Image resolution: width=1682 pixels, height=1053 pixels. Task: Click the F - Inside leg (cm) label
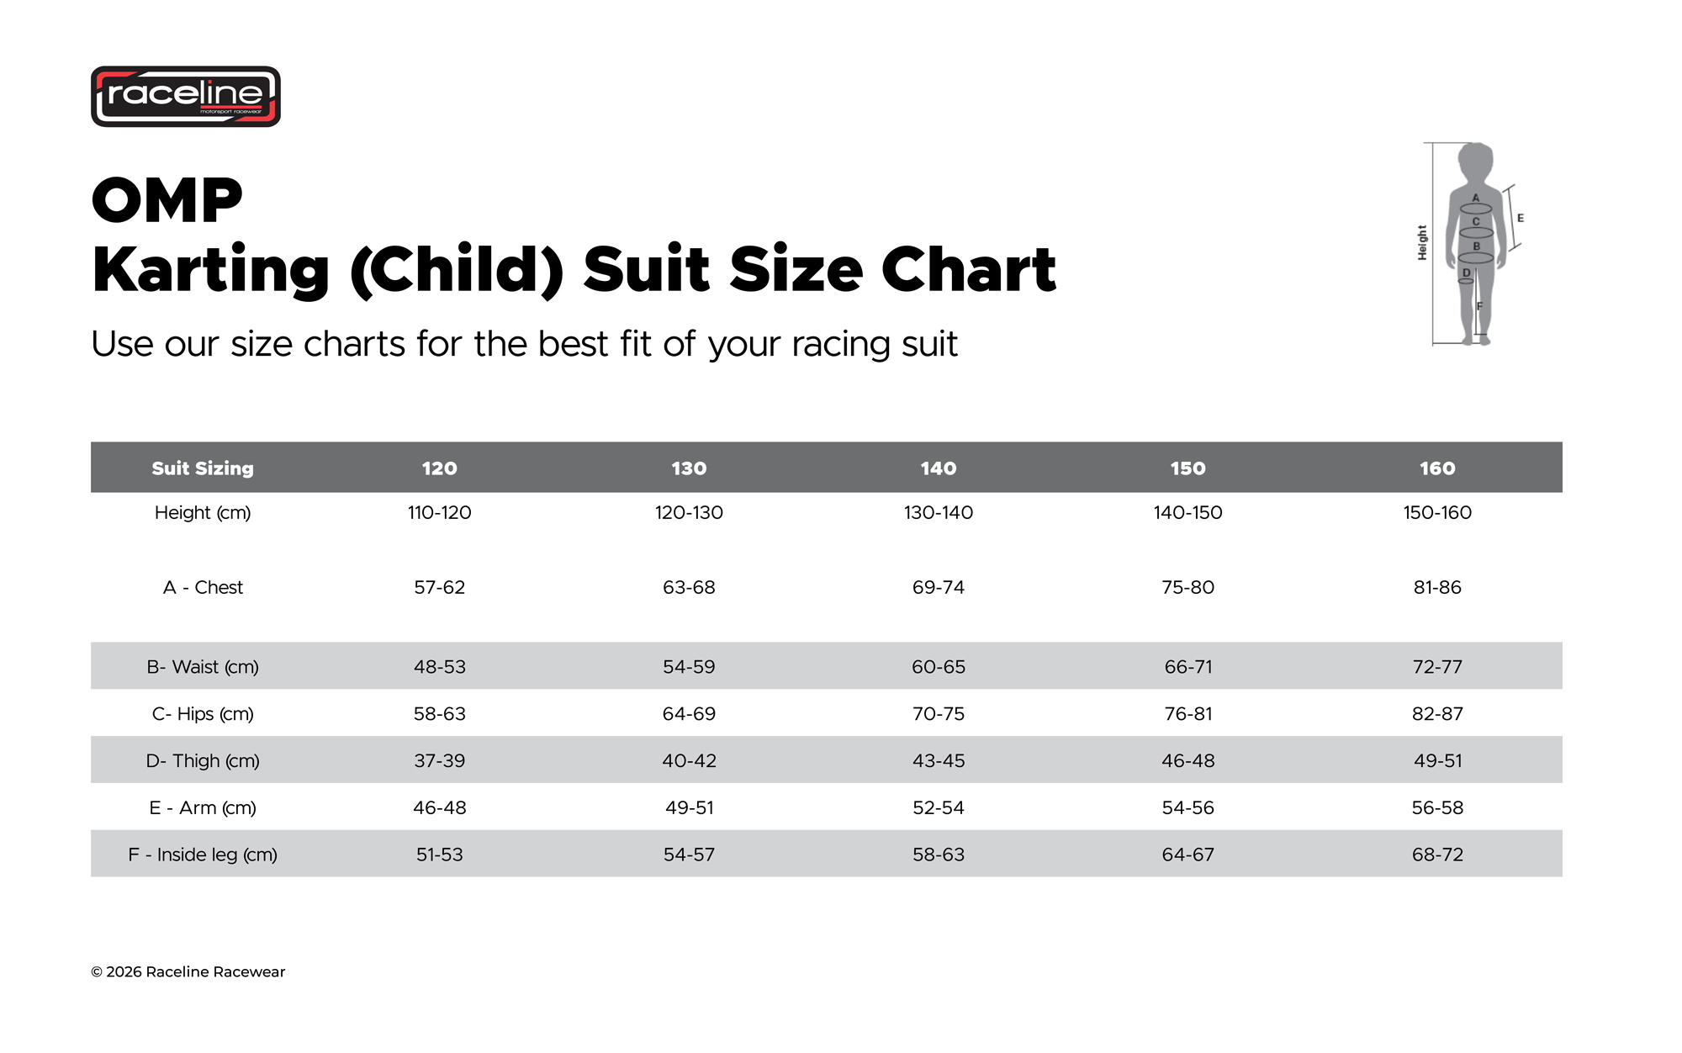(203, 855)
